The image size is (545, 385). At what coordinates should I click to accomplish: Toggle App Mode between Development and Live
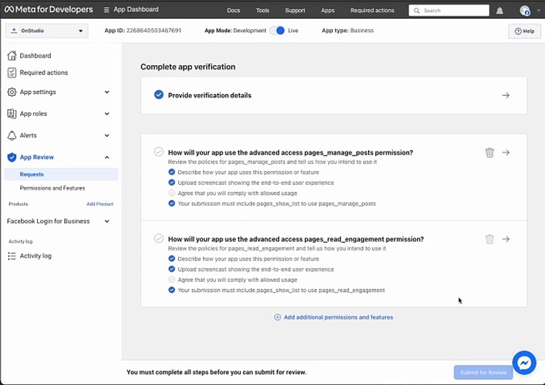[277, 30]
